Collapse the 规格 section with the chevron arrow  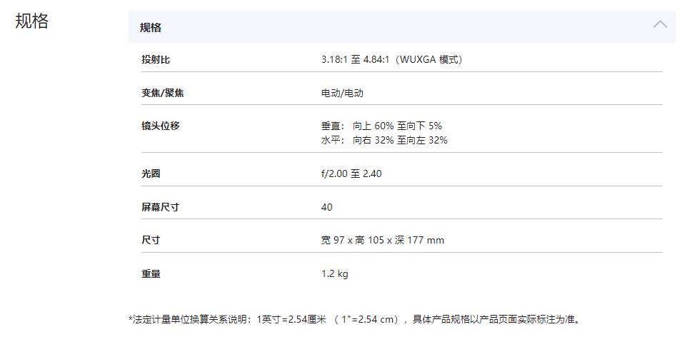tap(660, 25)
